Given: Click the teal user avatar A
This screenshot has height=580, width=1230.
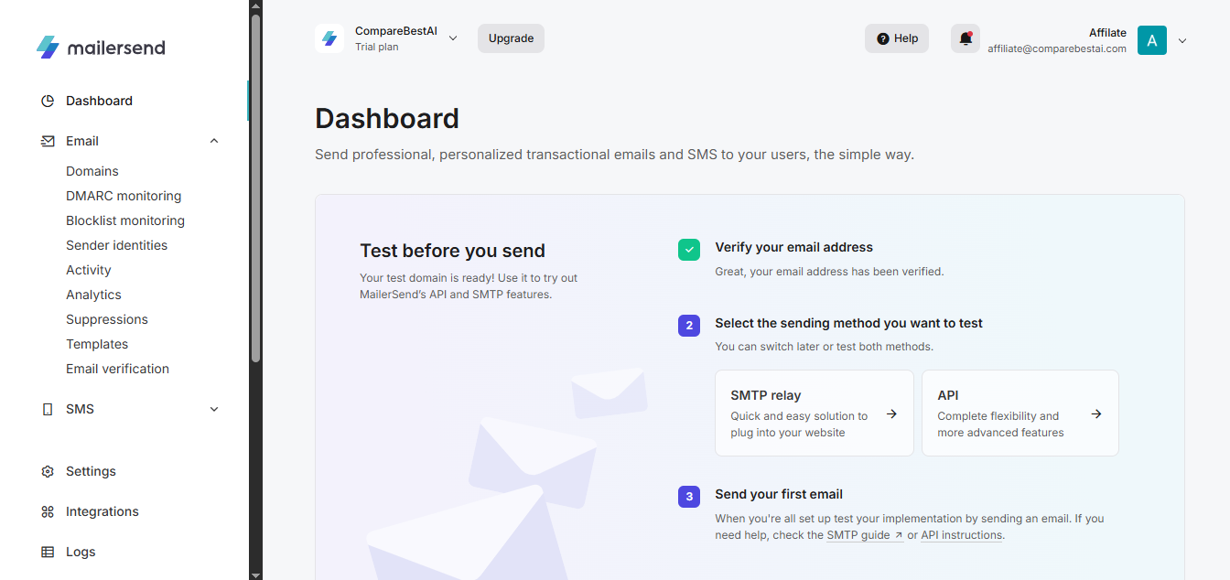Looking at the screenshot, I should pyautogui.click(x=1152, y=40).
